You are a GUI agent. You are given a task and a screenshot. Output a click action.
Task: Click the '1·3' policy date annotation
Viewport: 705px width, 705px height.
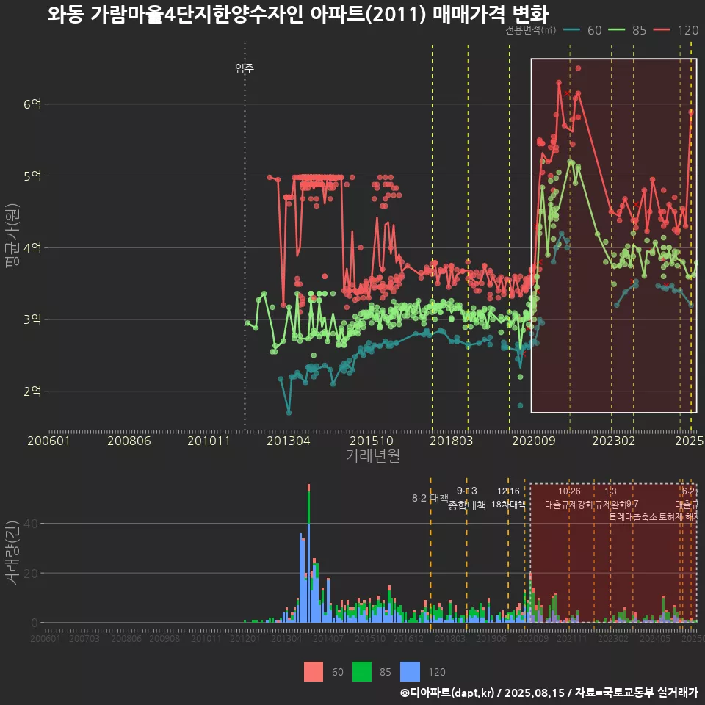coord(610,491)
